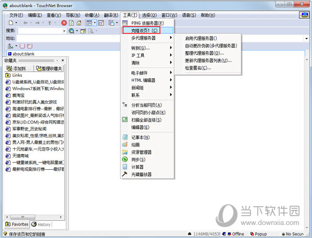Choose 同步(S) in the Tools menu

147,159
